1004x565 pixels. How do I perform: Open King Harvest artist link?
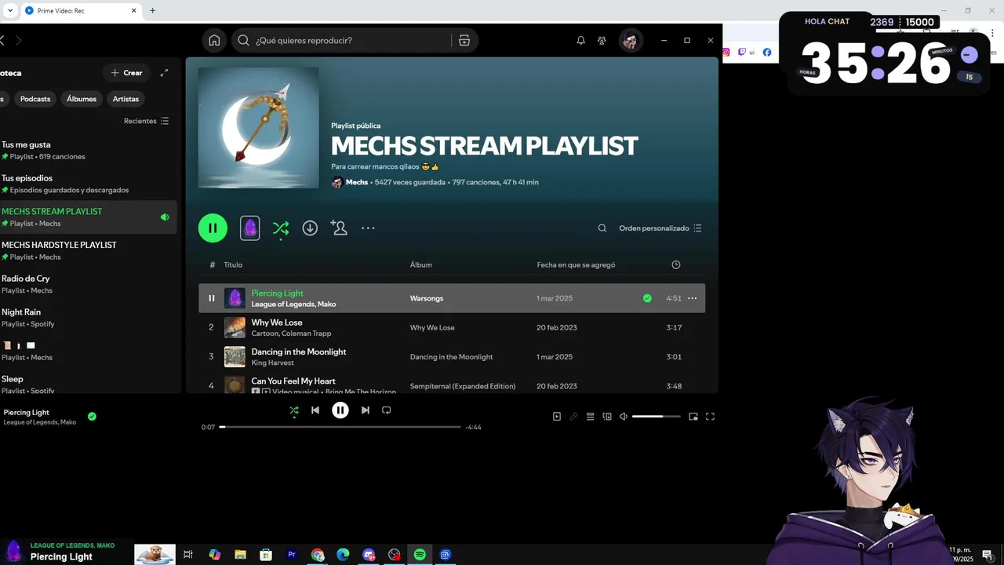click(273, 363)
